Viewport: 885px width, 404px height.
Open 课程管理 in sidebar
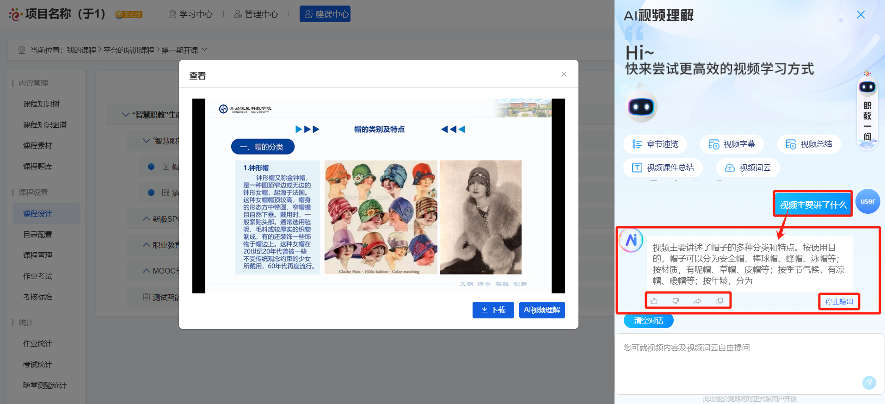(37, 255)
